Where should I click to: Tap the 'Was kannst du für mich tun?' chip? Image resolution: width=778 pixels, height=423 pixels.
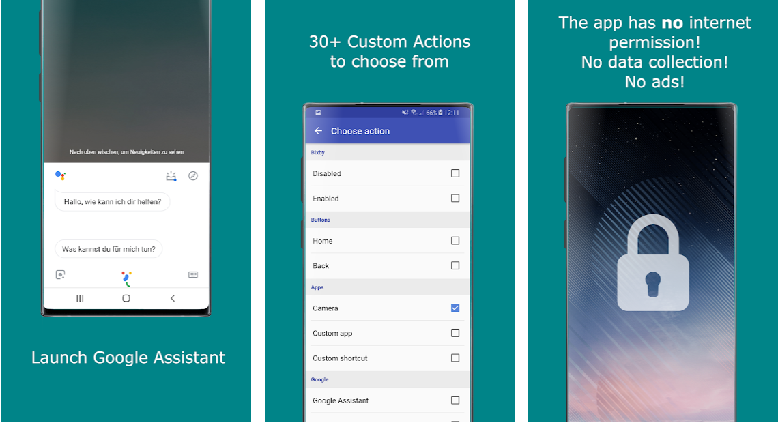coord(109,249)
